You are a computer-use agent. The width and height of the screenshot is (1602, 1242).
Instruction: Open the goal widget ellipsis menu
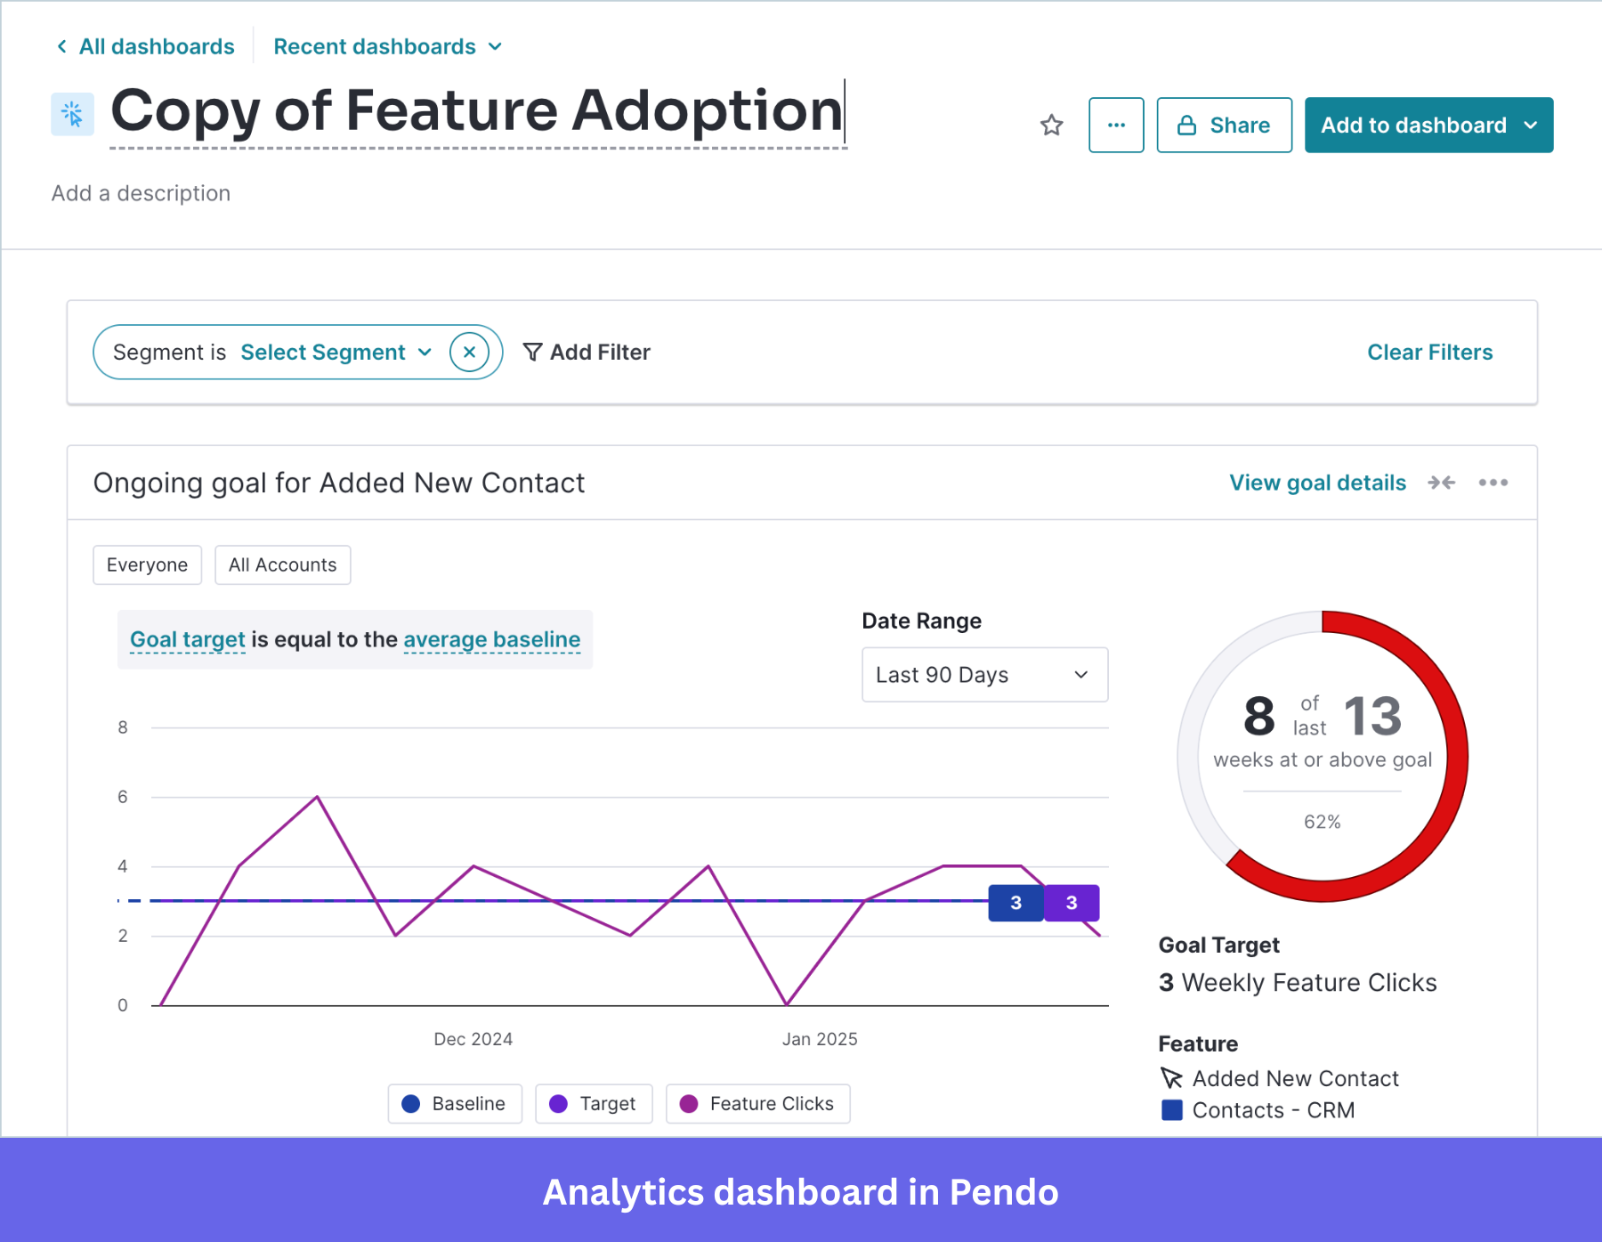1493,483
